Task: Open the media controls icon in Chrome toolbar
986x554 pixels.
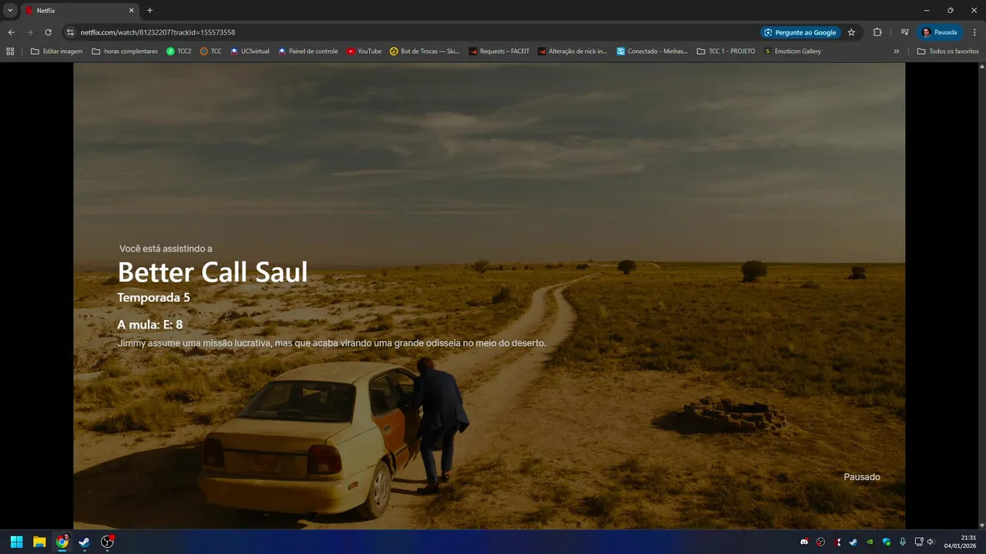Action: 905,32
